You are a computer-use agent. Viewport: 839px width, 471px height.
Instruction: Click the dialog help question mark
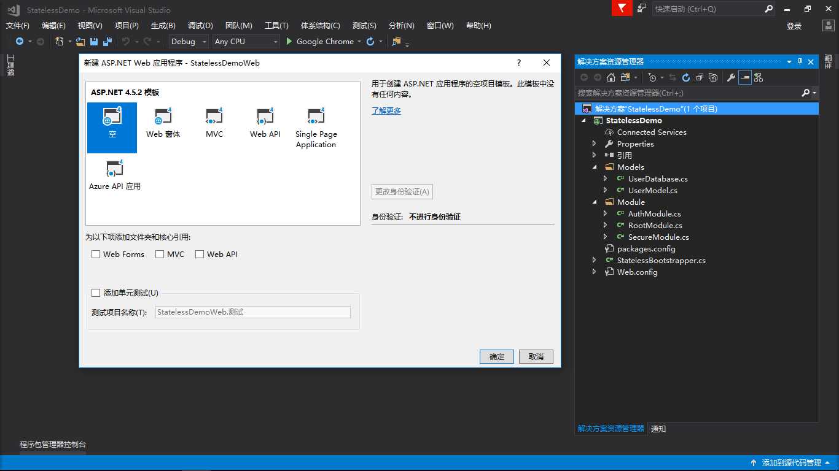(519, 63)
